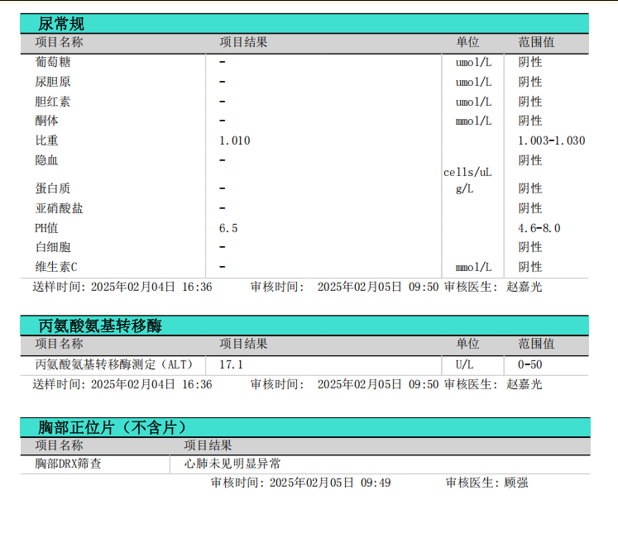The width and height of the screenshot is (618, 533).
Task: Select the ALT reference range 0-50
Action: pyautogui.click(x=530, y=364)
